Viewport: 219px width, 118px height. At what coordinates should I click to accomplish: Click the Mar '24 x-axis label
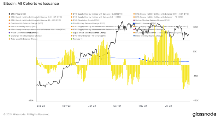point(117,106)
